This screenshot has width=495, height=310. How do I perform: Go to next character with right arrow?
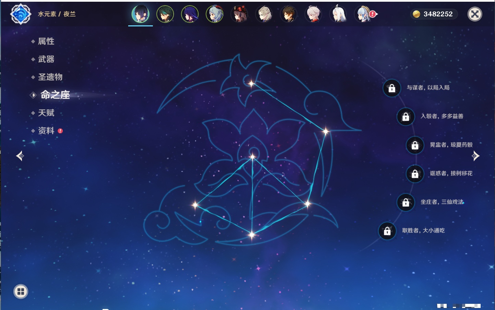pos(475,156)
